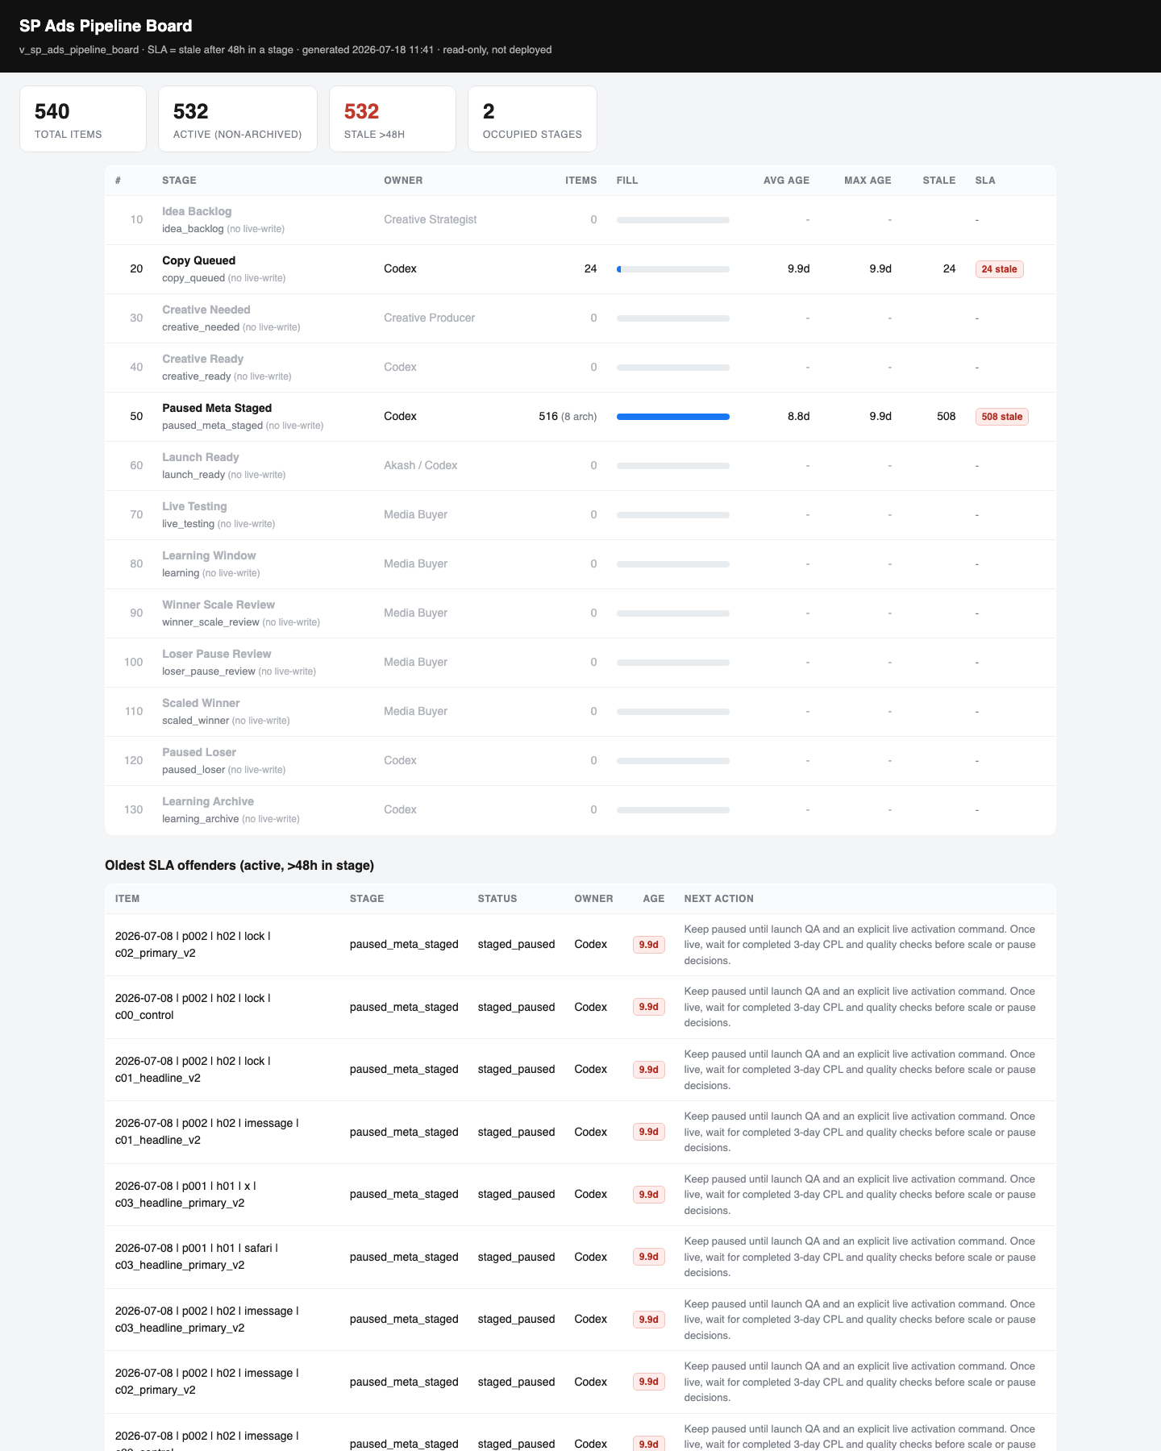
Task: Click the "516 (8 arch)" items value
Action: tap(568, 416)
